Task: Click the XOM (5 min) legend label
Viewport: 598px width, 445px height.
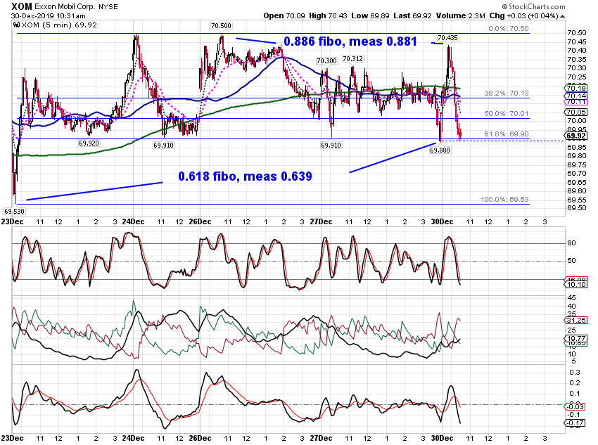Action: [x=59, y=25]
